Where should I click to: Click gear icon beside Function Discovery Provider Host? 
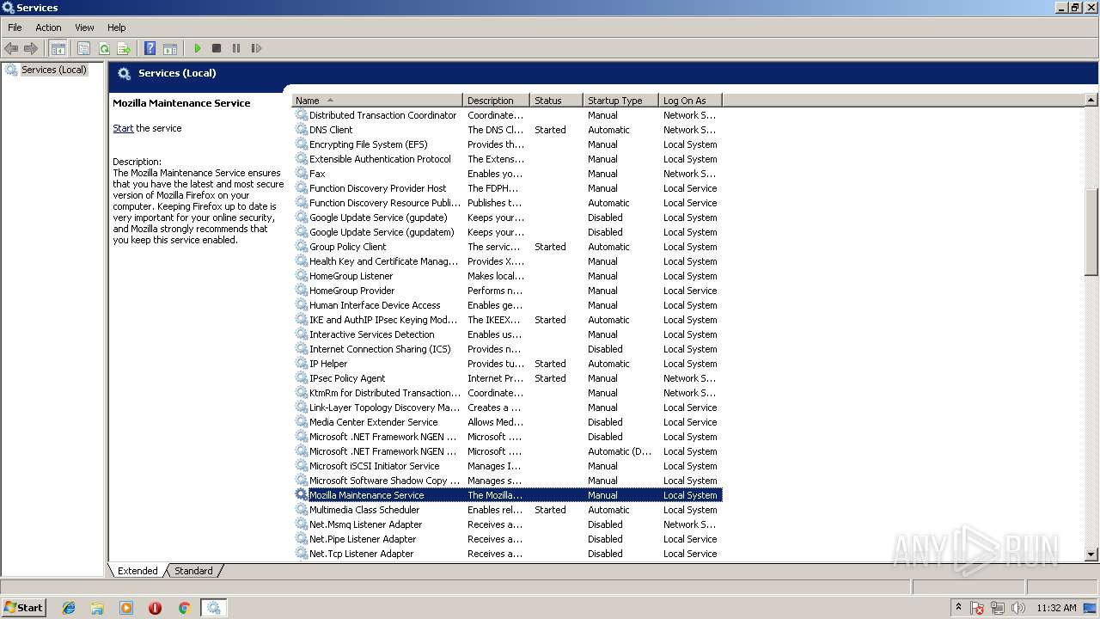[302, 188]
